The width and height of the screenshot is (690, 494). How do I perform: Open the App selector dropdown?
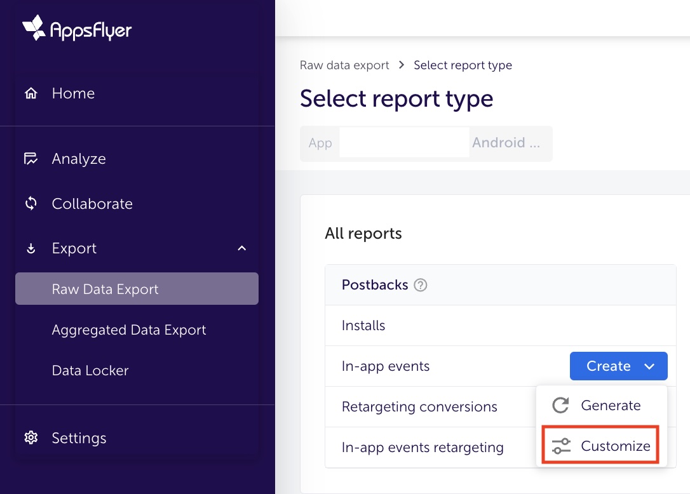click(x=426, y=143)
